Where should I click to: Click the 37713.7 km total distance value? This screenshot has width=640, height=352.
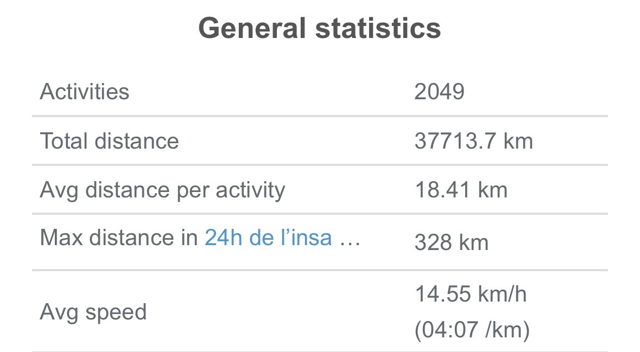473,141
